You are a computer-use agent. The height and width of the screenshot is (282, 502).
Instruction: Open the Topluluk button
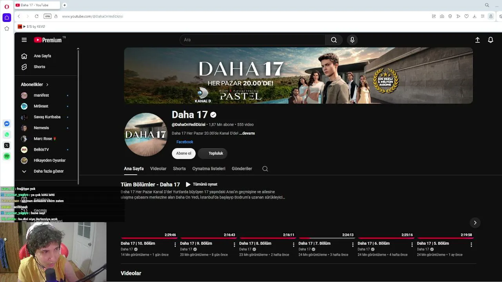pos(212,154)
